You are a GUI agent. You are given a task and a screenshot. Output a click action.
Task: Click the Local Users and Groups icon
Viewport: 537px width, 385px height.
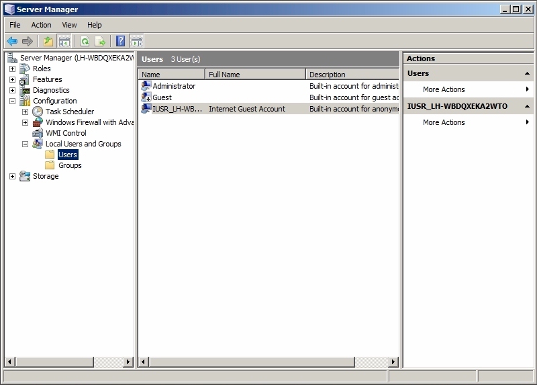pos(38,144)
